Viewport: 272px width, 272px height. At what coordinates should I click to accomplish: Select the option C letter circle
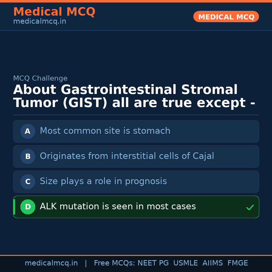click(28, 182)
